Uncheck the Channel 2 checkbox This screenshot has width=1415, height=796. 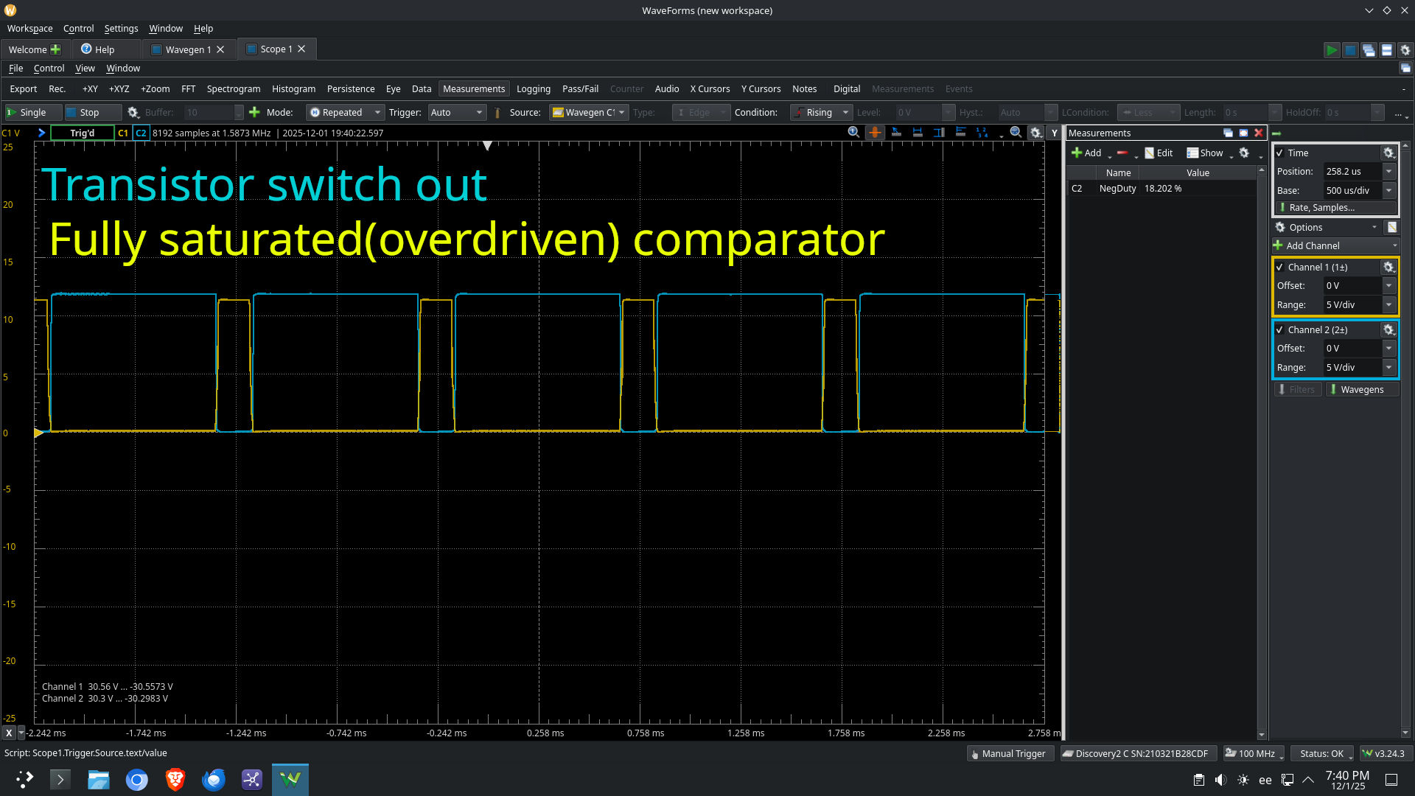[x=1280, y=330]
